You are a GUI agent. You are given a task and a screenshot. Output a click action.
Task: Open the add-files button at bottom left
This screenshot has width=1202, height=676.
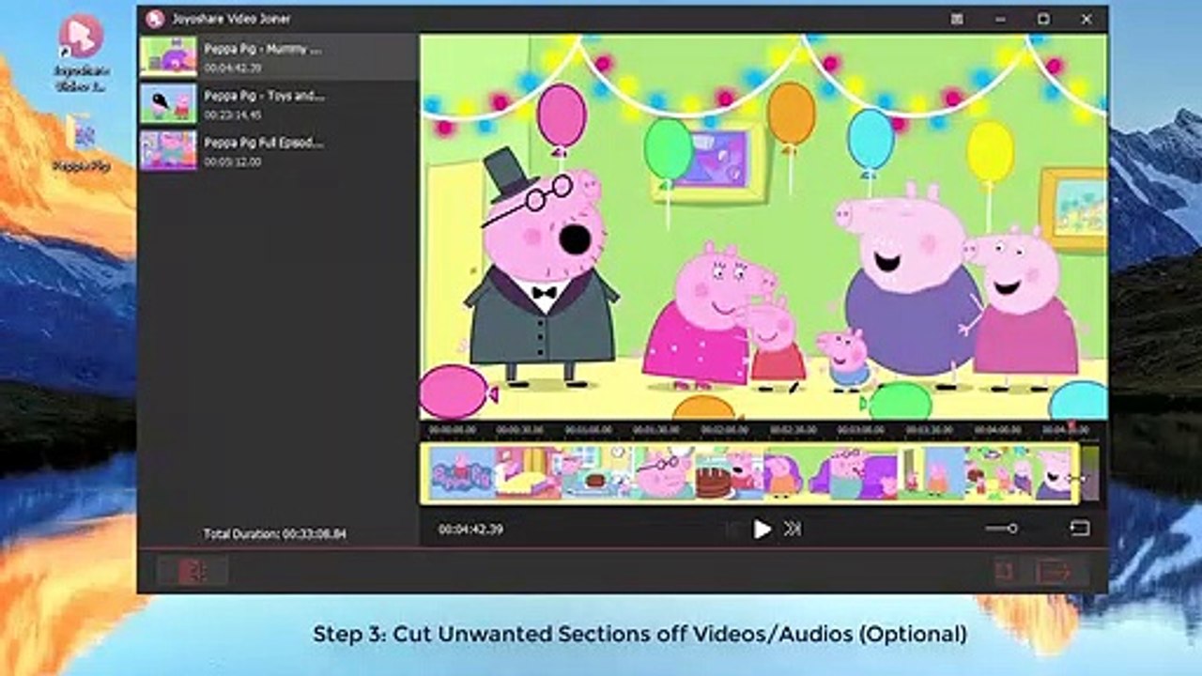(x=192, y=571)
